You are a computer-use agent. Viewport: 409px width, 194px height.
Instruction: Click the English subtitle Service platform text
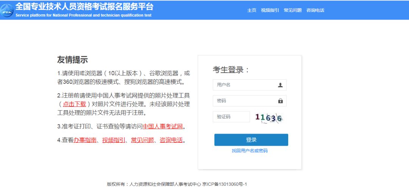[x=83, y=15]
